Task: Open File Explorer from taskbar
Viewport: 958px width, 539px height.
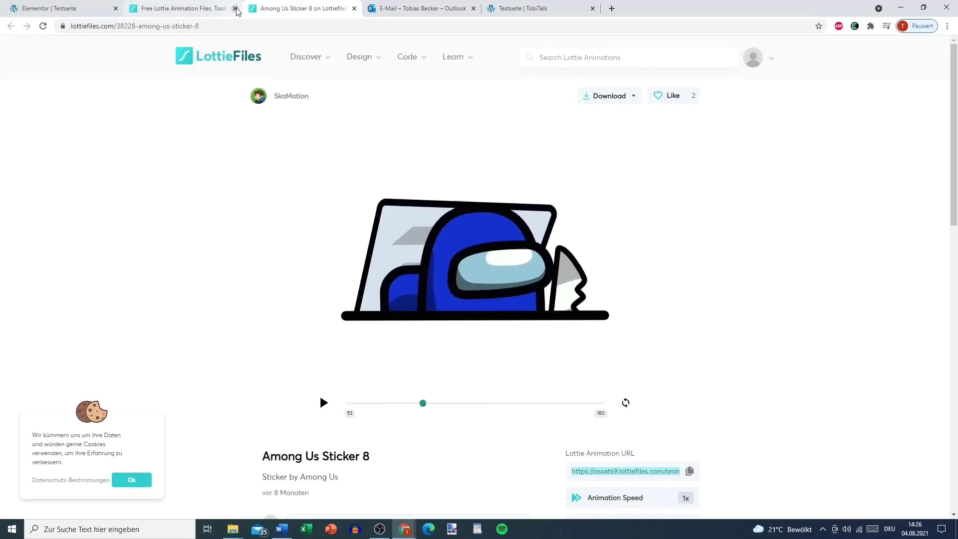Action: click(233, 529)
